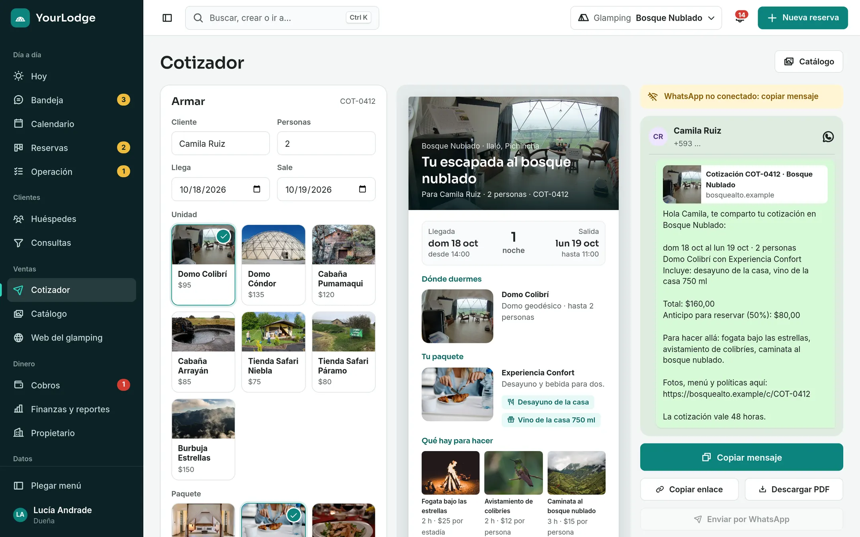Open Finanzas y reportes
860x537 pixels.
72,409
